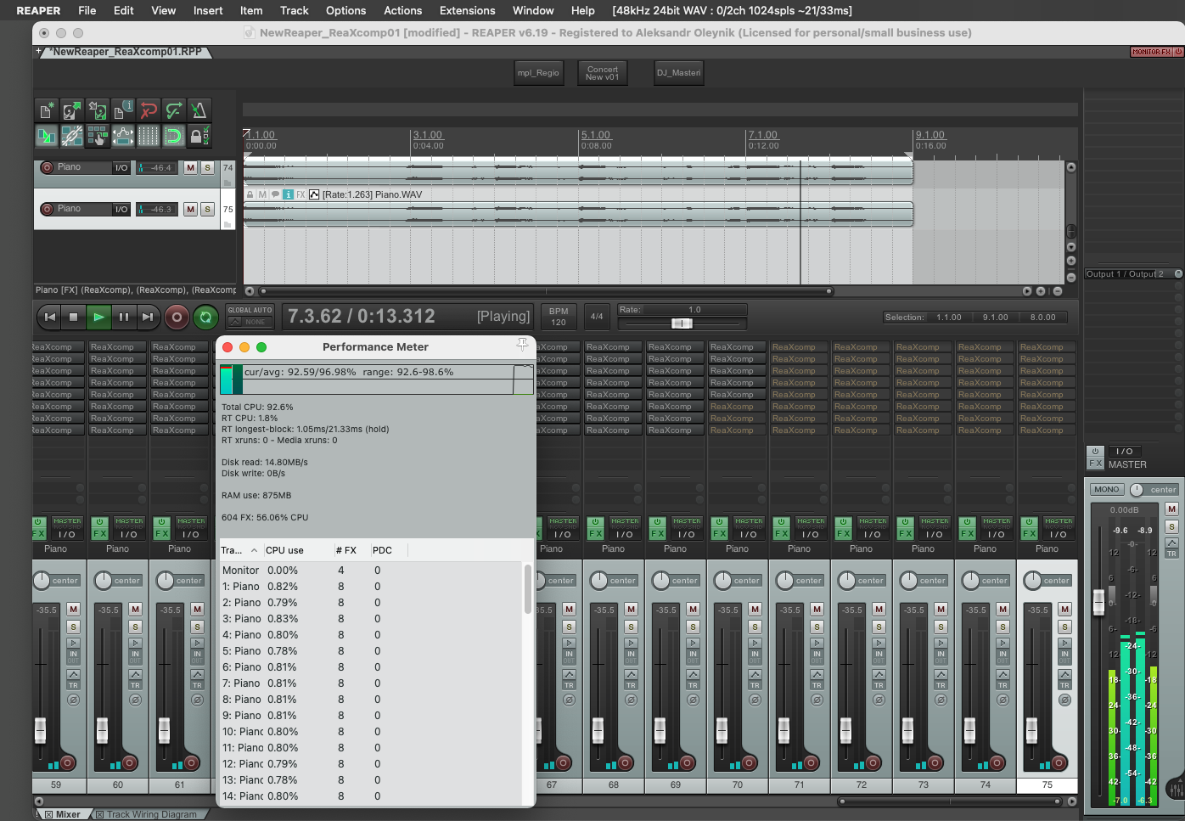
Task: Sort Performance Meter by Tra... column
Action: (x=241, y=550)
